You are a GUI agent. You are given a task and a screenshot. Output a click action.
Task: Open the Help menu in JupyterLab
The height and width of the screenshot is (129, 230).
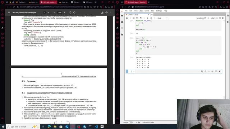coord(165,11)
